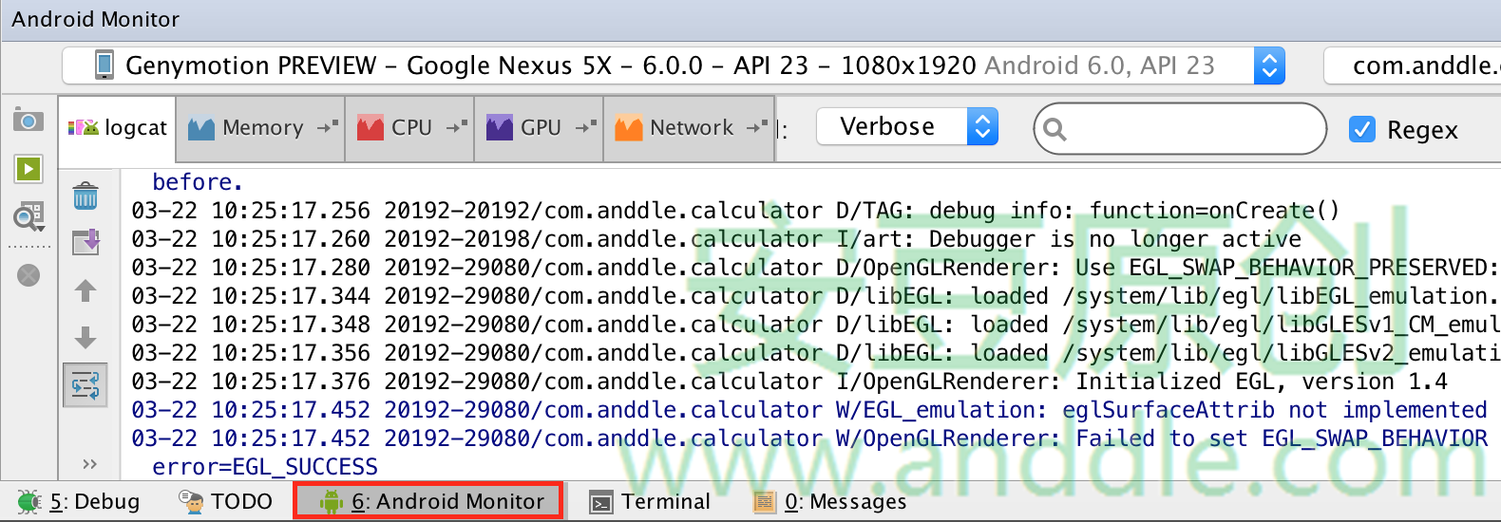
Task: Click the down stack trace arrow
Action: click(85, 338)
